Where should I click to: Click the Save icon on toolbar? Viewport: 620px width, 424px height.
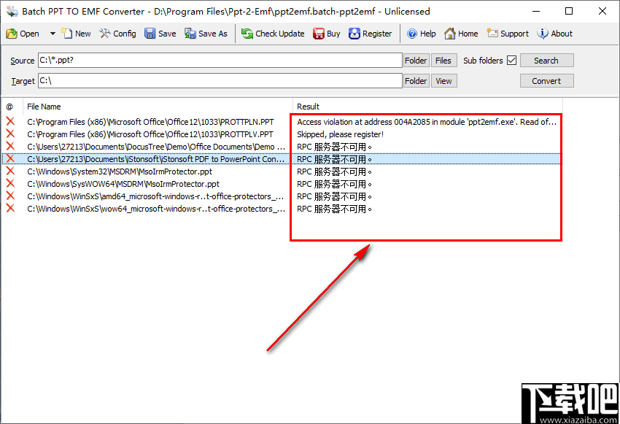point(160,33)
